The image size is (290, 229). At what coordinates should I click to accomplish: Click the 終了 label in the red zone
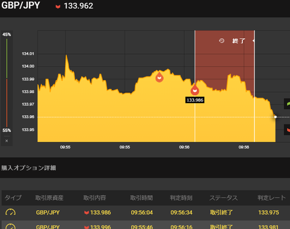[239, 41]
